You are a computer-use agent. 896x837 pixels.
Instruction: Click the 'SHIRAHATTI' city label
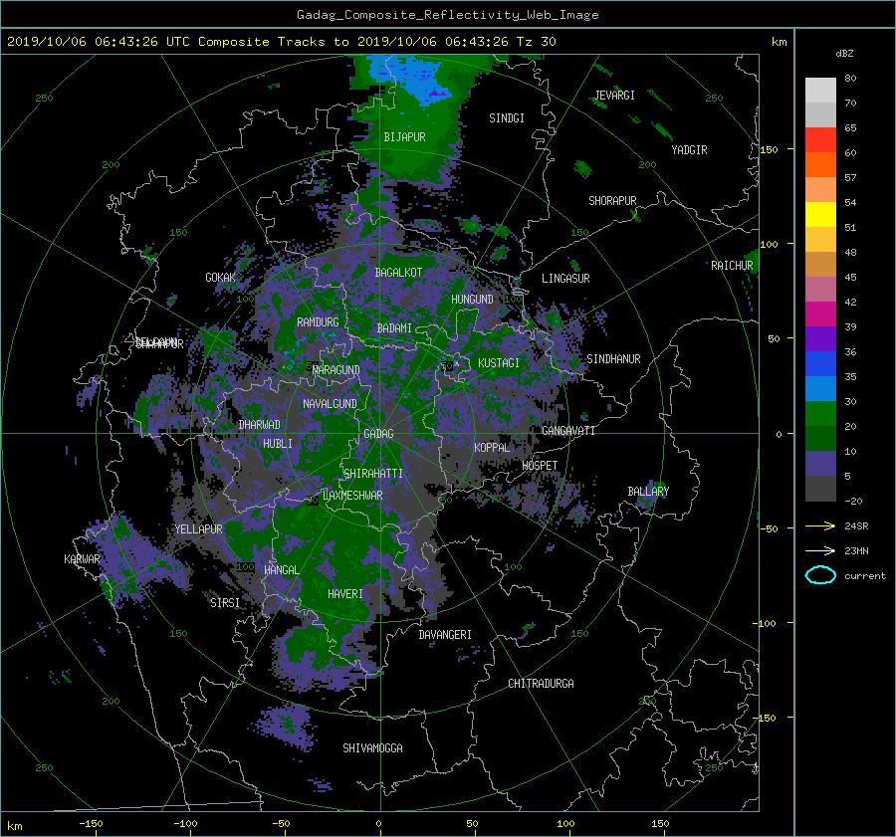(373, 474)
